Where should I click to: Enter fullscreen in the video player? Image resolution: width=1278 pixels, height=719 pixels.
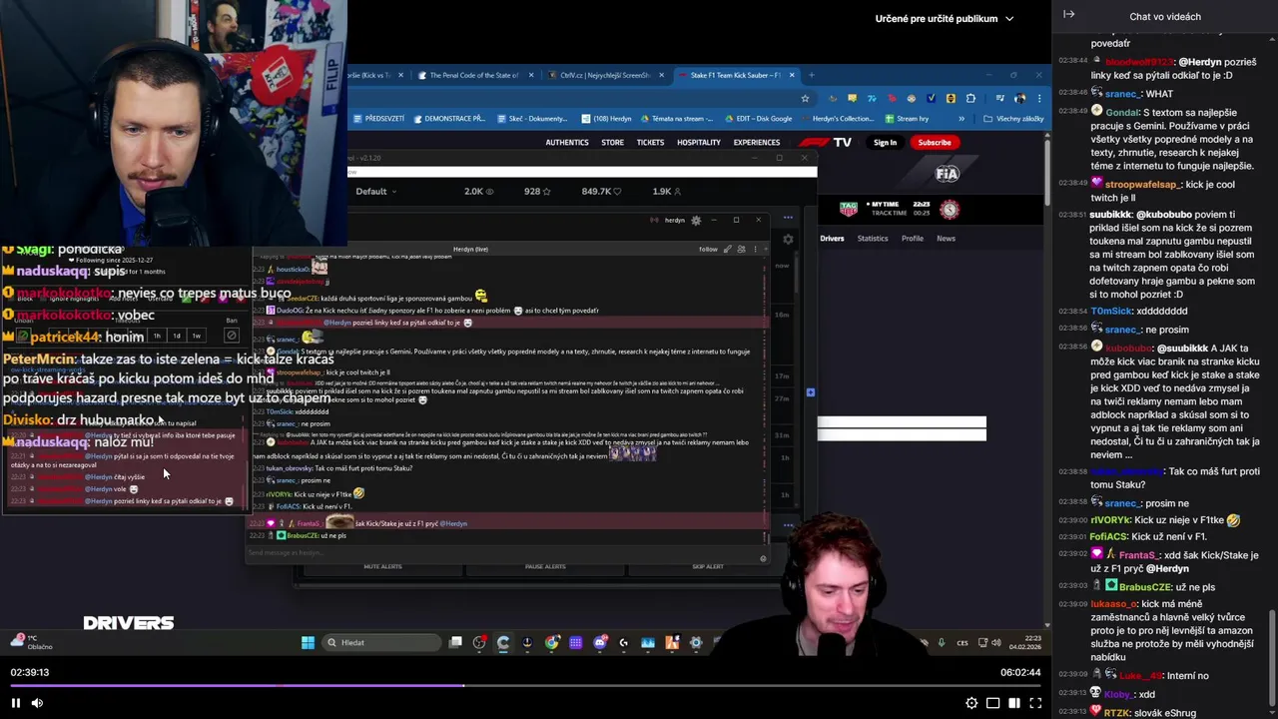tap(1035, 703)
